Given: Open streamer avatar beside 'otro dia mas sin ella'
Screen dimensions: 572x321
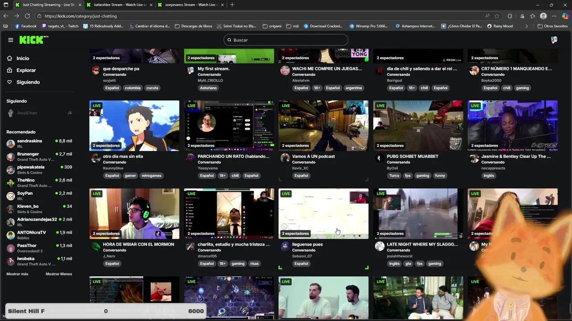Looking at the screenshot, I should point(96,158).
